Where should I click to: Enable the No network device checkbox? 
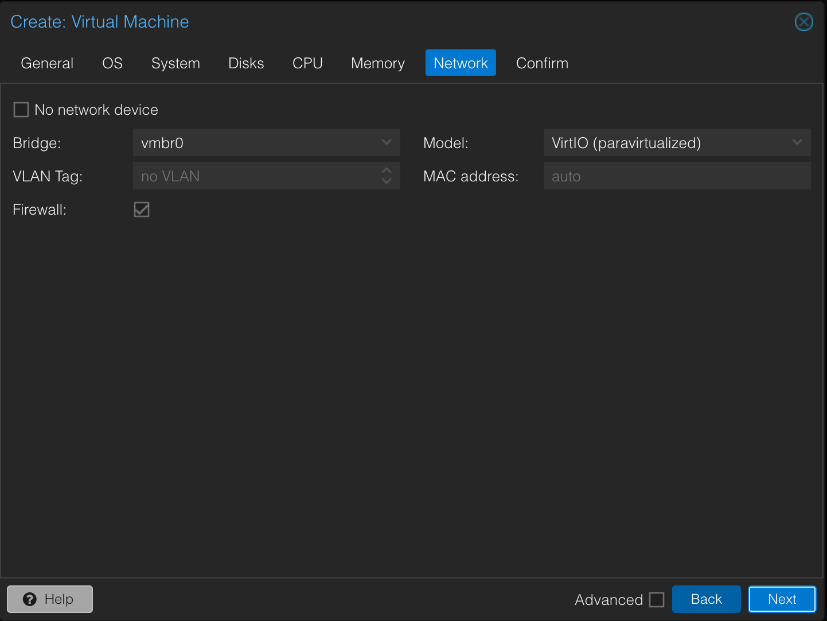[21, 110]
